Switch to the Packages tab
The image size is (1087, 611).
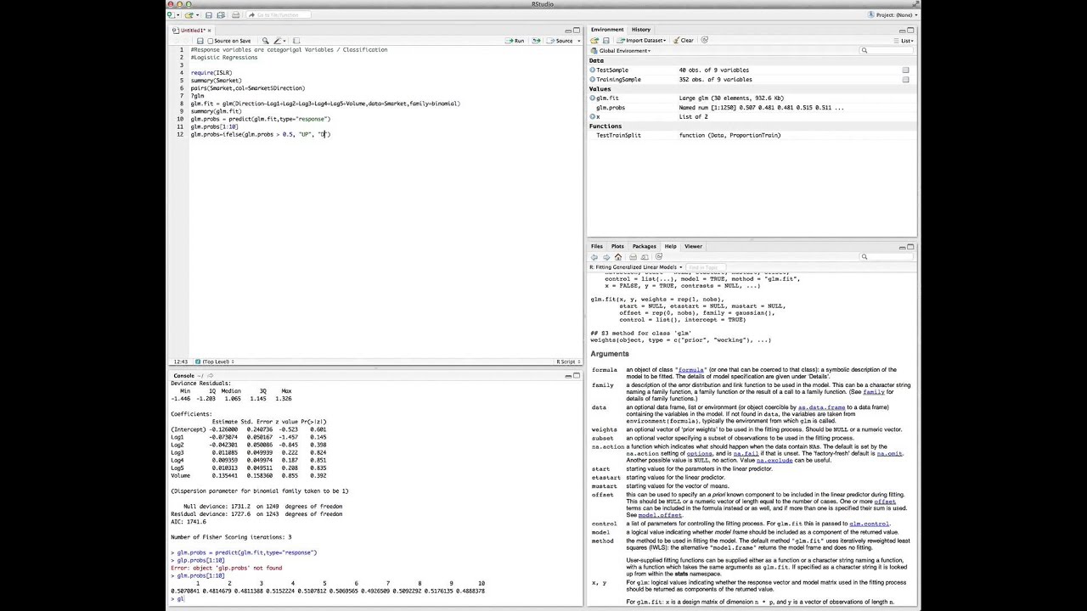[x=644, y=246]
